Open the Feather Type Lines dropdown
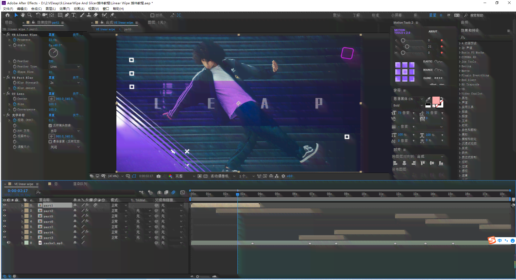 click(x=65, y=67)
